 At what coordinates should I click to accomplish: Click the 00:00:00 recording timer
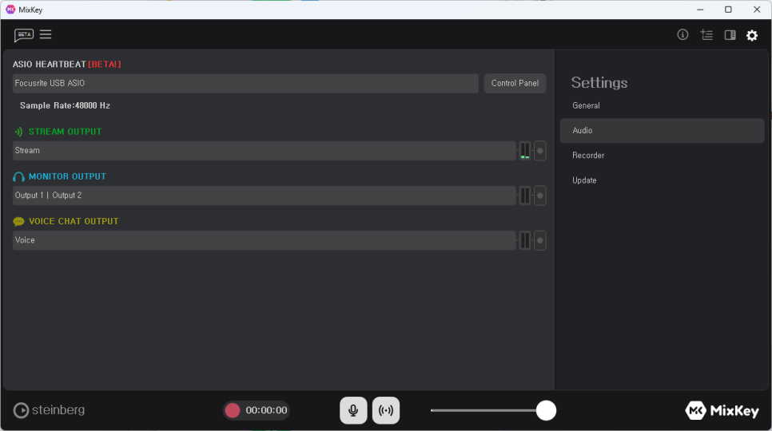(266, 410)
